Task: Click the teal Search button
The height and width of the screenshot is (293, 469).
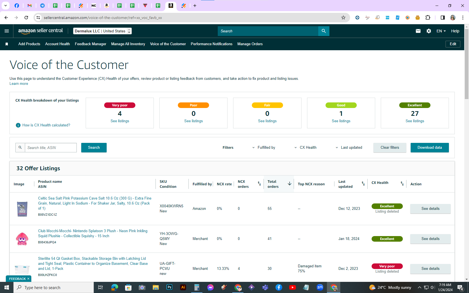Action: (x=94, y=148)
